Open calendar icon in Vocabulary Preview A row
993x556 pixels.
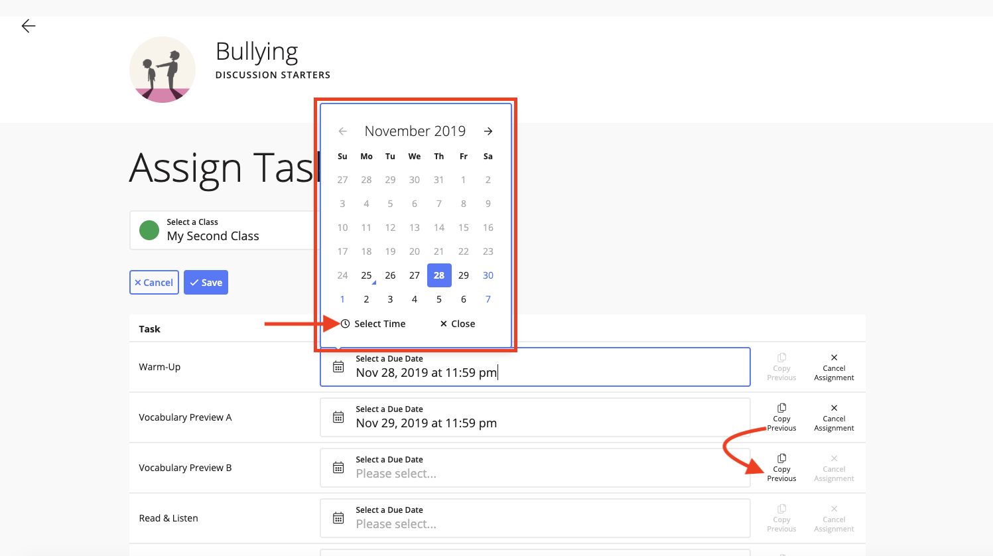click(x=338, y=417)
